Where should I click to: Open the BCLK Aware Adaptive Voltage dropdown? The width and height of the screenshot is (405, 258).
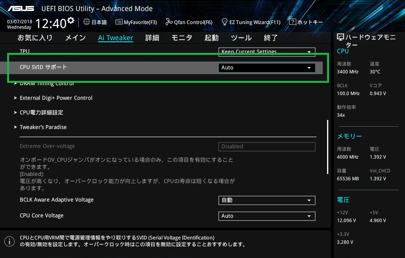(x=267, y=200)
